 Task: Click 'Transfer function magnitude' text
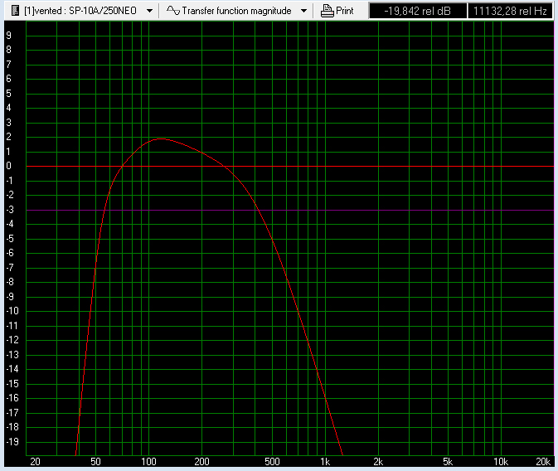(x=236, y=11)
